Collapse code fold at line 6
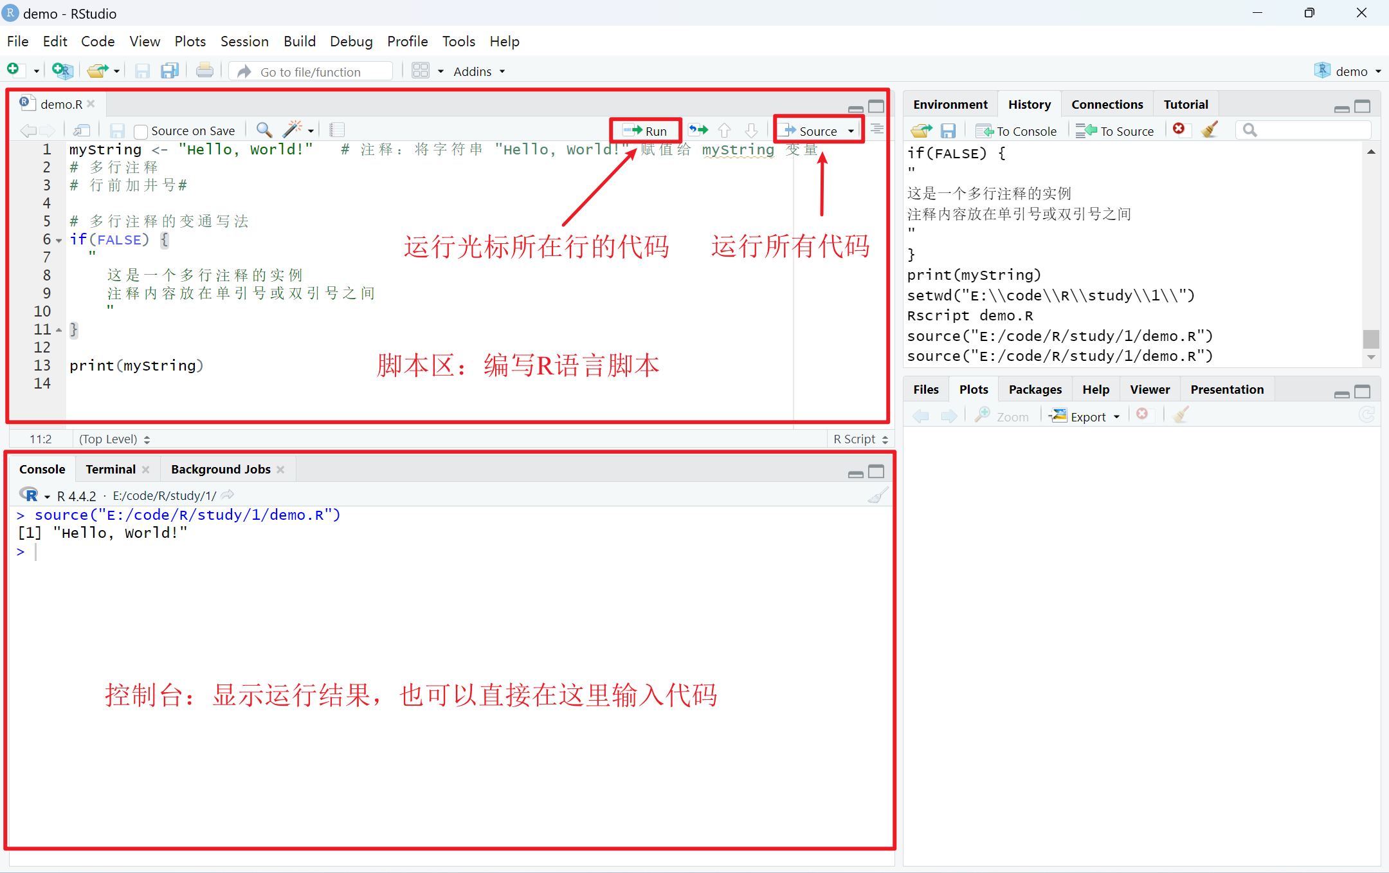This screenshot has height=873, width=1389. click(59, 241)
